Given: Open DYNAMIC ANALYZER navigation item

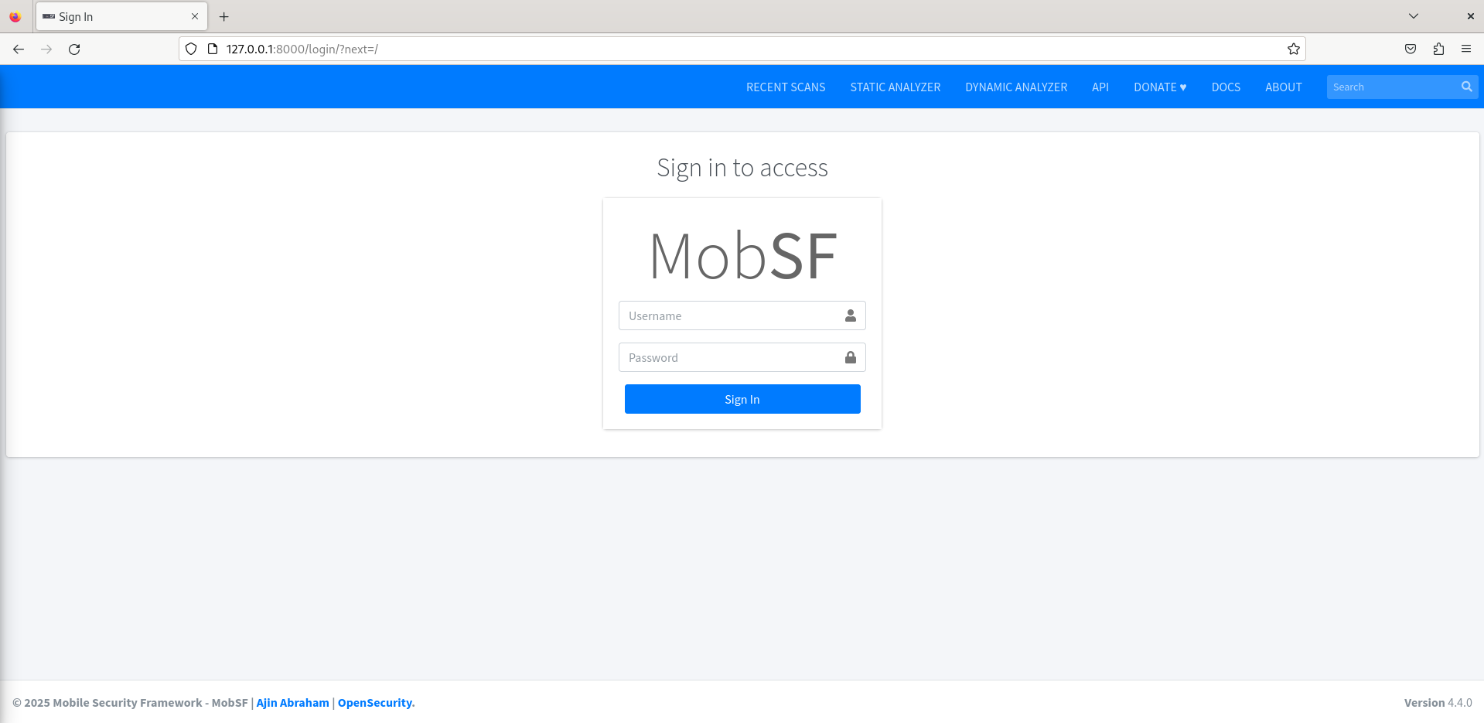Looking at the screenshot, I should pos(1016,87).
